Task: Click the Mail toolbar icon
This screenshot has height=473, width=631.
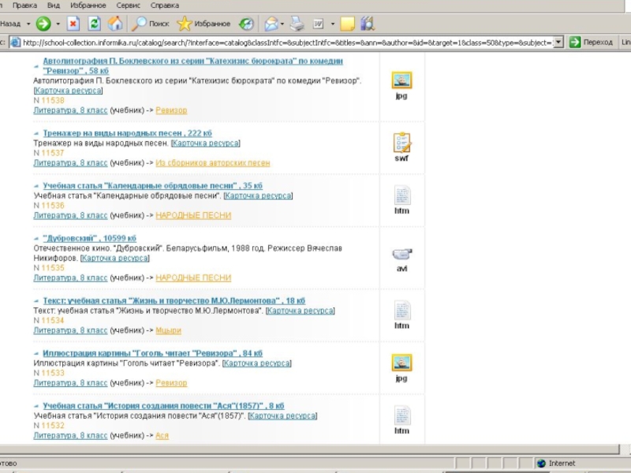Action: [271, 24]
